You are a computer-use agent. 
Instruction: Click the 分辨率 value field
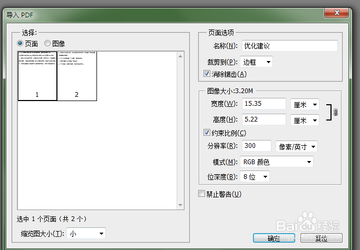click(x=257, y=146)
